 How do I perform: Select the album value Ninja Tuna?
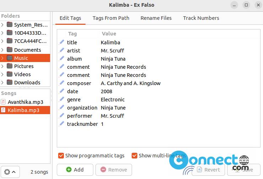coord(113,59)
